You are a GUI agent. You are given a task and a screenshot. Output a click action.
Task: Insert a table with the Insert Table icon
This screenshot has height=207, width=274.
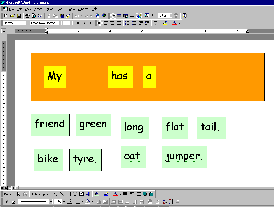point(119,16)
